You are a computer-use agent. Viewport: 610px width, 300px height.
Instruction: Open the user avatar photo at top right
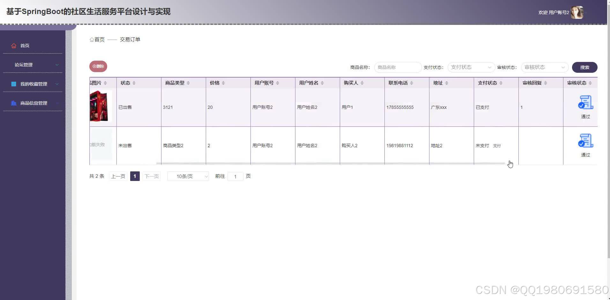tap(577, 12)
